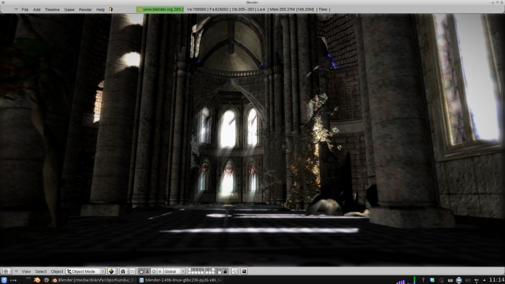Collapse the header menus with the down arrow
Screen dimensions: 505x284
click(16, 271)
